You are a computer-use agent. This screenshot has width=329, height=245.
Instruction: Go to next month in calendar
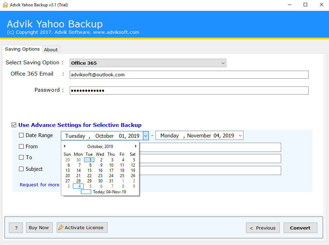coord(136,146)
